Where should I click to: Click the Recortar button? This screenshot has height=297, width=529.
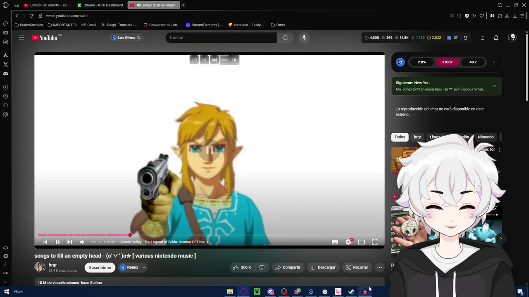357,267
